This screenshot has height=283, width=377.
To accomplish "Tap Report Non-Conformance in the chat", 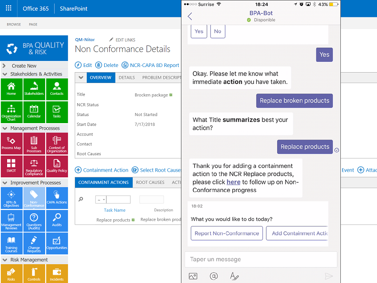I will click(x=227, y=233).
